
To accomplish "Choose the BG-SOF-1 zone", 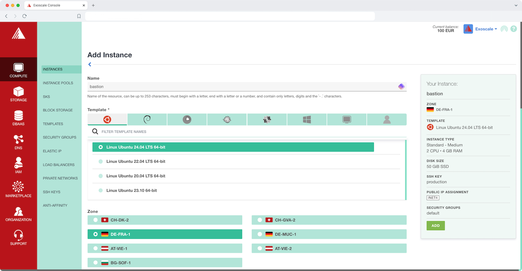I will (165, 263).
